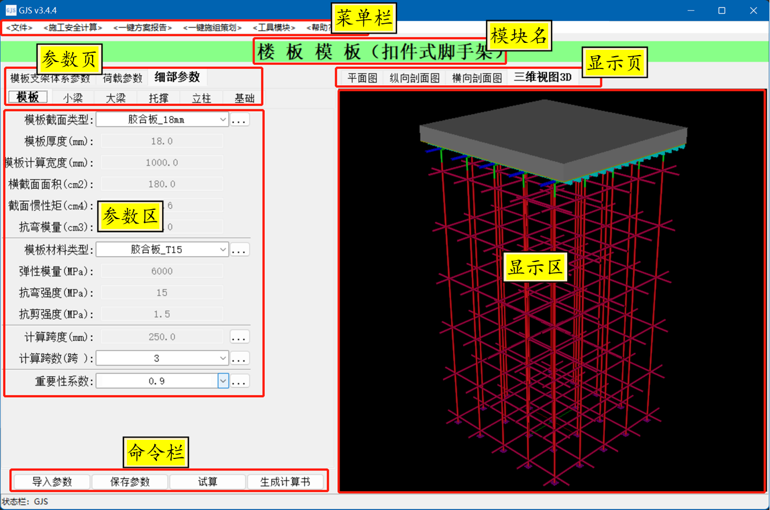Click the 3D scaffold model view
This screenshot has width=770, height=510.
tap(552, 291)
